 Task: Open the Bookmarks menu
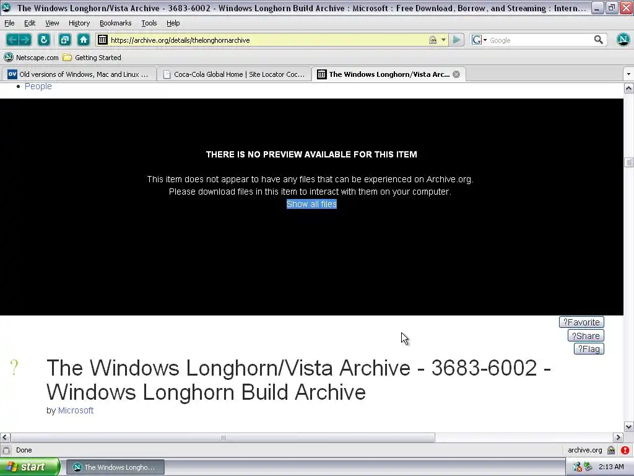(115, 23)
